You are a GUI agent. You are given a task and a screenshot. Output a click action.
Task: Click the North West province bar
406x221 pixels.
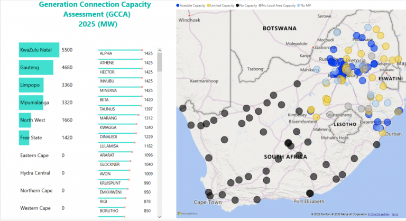click(25, 120)
